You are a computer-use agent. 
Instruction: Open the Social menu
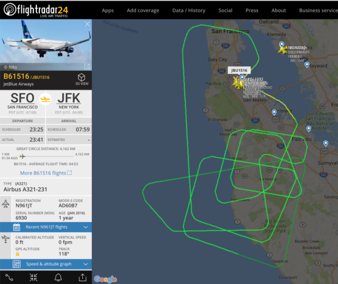coord(225,10)
